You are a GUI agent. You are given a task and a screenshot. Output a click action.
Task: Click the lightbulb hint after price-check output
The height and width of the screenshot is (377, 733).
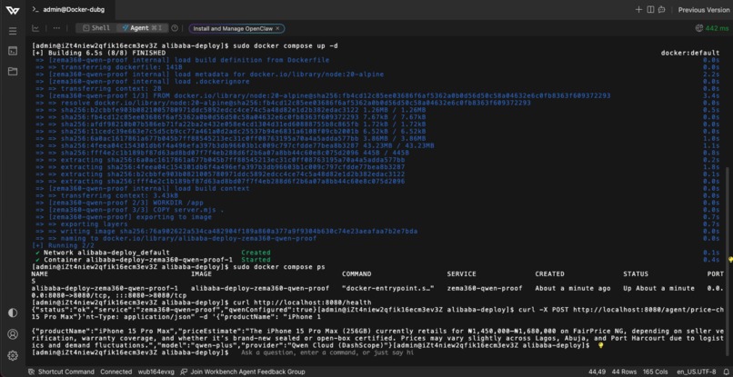[601, 345]
